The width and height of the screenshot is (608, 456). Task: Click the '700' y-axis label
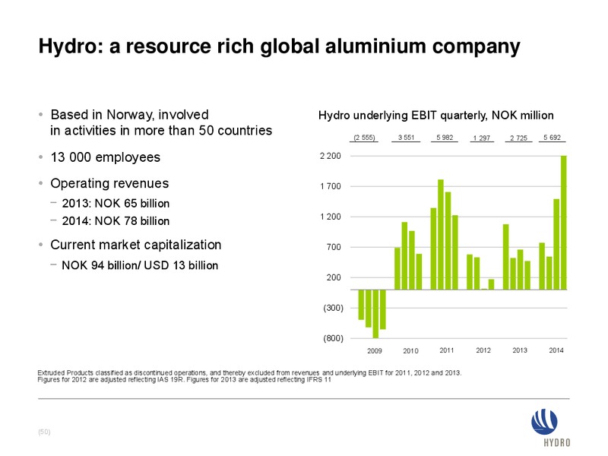click(334, 247)
